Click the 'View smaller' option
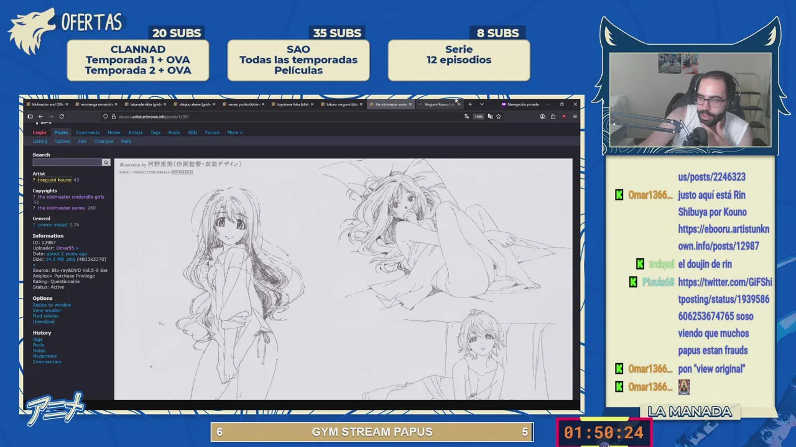The height and width of the screenshot is (447, 796). (47, 310)
